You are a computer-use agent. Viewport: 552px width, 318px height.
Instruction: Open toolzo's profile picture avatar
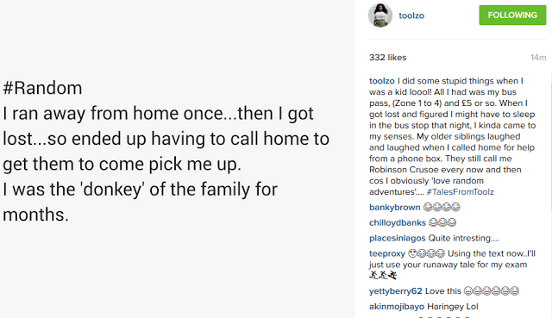pos(380,16)
